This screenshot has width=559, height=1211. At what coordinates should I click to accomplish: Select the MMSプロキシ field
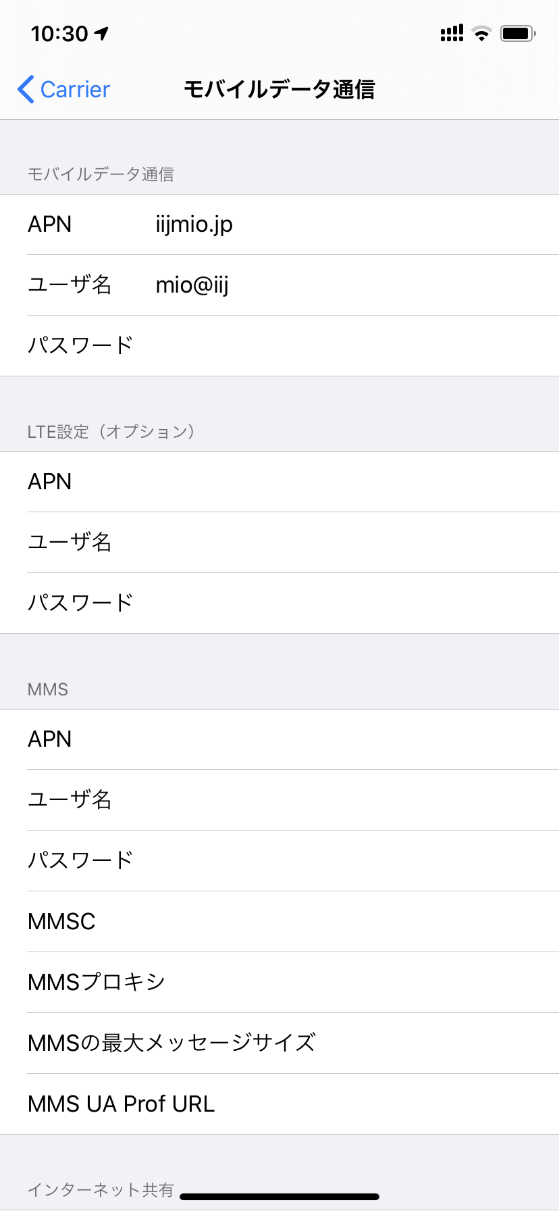[x=338, y=983]
